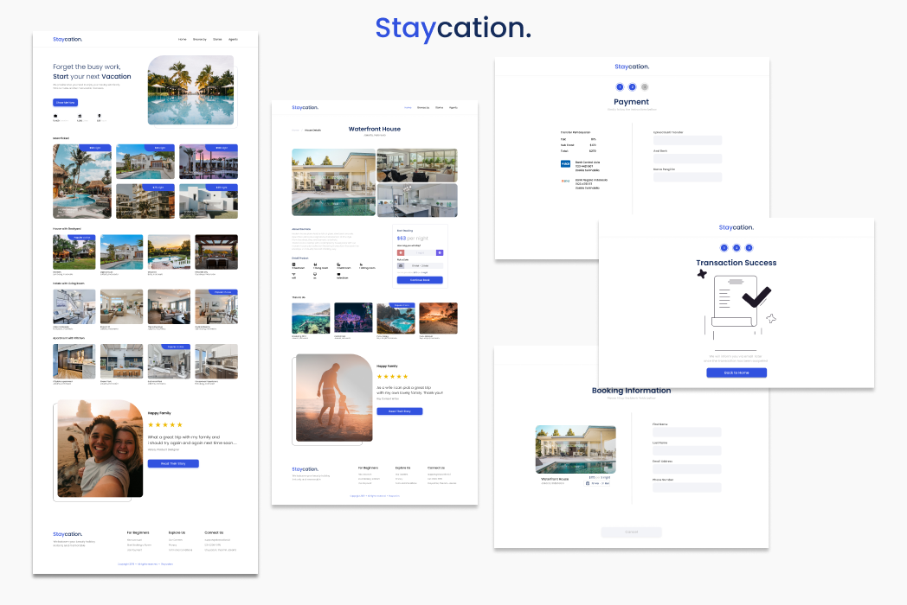This screenshot has height=605, width=907.
Task: Click the Staycation logo on the Waterfront House page
Action: [305, 107]
